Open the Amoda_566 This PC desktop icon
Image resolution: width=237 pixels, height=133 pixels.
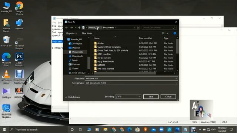[6, 7]
